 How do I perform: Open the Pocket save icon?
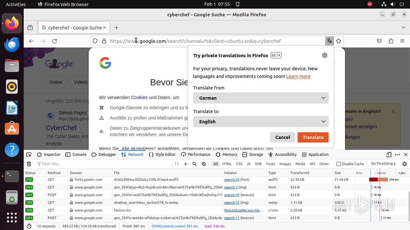[379, 41]
